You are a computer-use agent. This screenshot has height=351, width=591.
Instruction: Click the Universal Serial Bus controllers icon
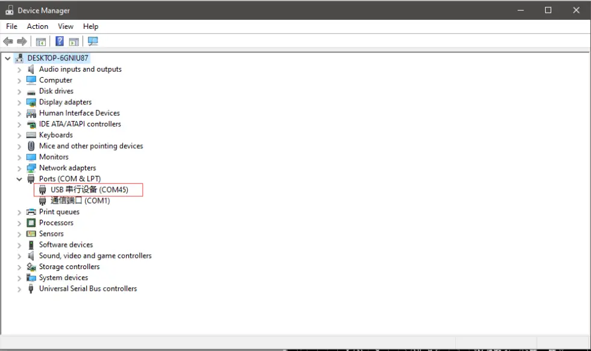coord(31,288)
